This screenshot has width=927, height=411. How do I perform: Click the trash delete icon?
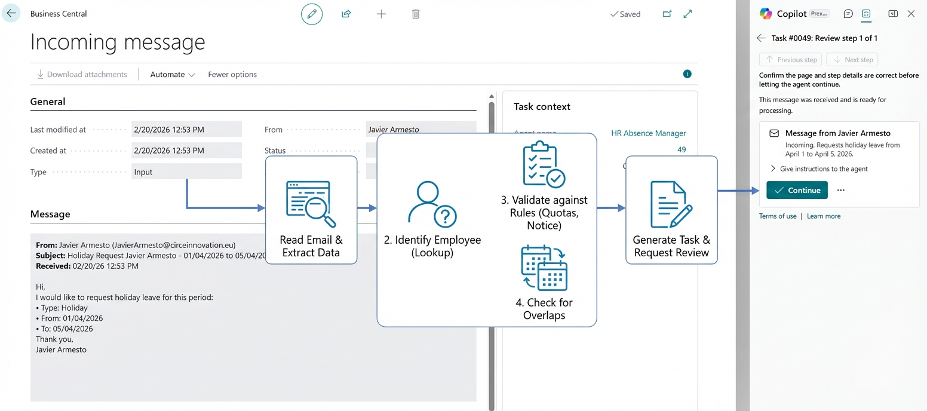pos(416,14)
